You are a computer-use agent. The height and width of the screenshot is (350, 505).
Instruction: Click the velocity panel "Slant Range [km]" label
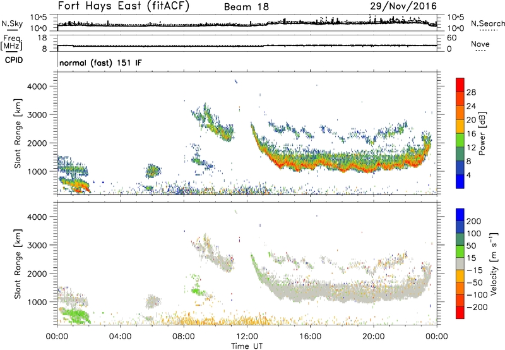pos(18,264)
